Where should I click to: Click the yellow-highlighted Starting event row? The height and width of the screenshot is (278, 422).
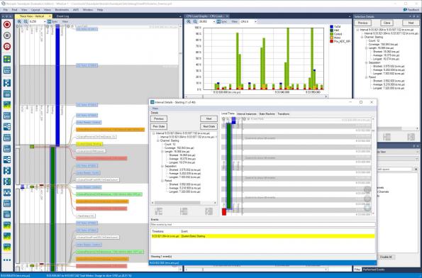[263, 236]
